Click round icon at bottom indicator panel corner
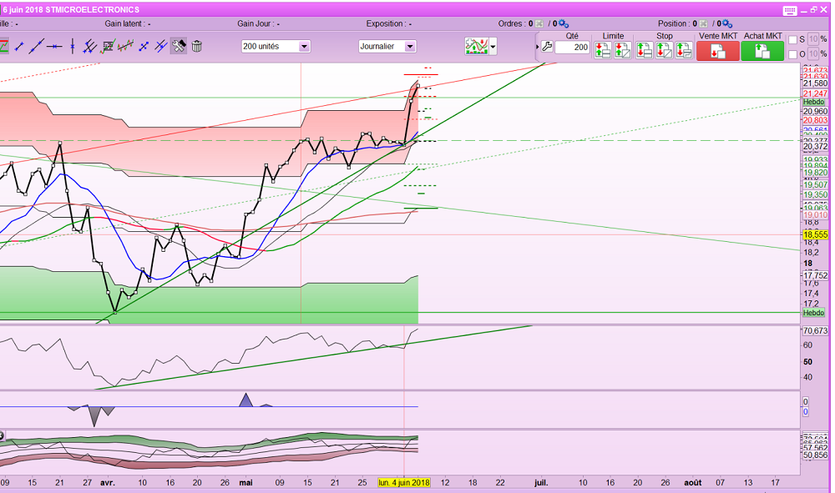 click(x=1, y=435)
